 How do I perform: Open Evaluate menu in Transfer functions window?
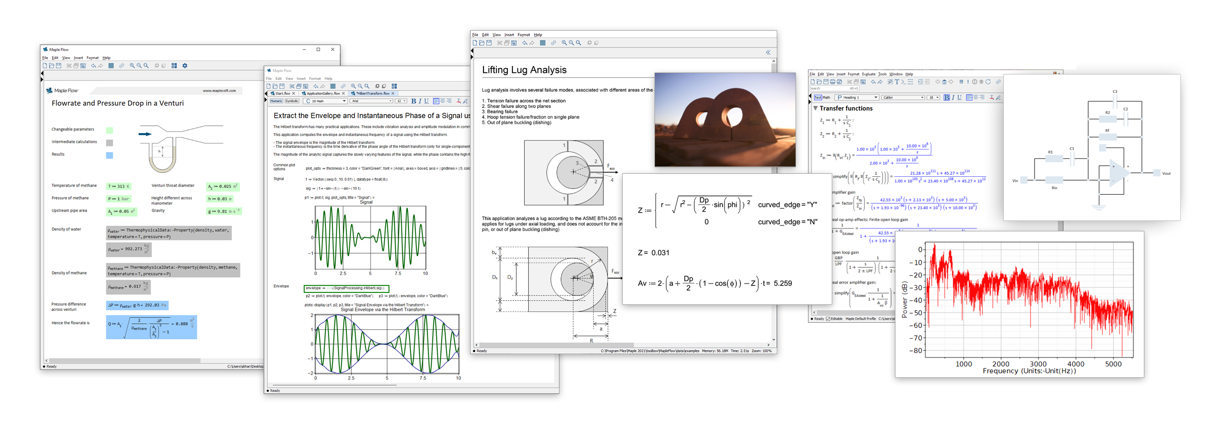click(869, 74)
